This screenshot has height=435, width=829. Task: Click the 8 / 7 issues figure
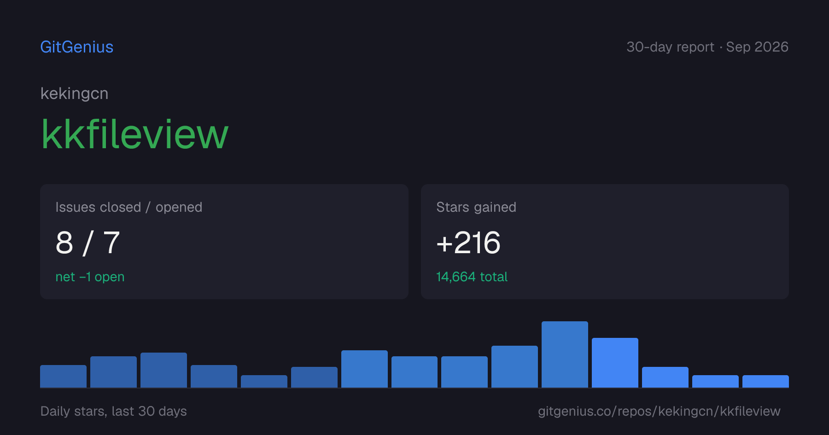coord(88,243)
